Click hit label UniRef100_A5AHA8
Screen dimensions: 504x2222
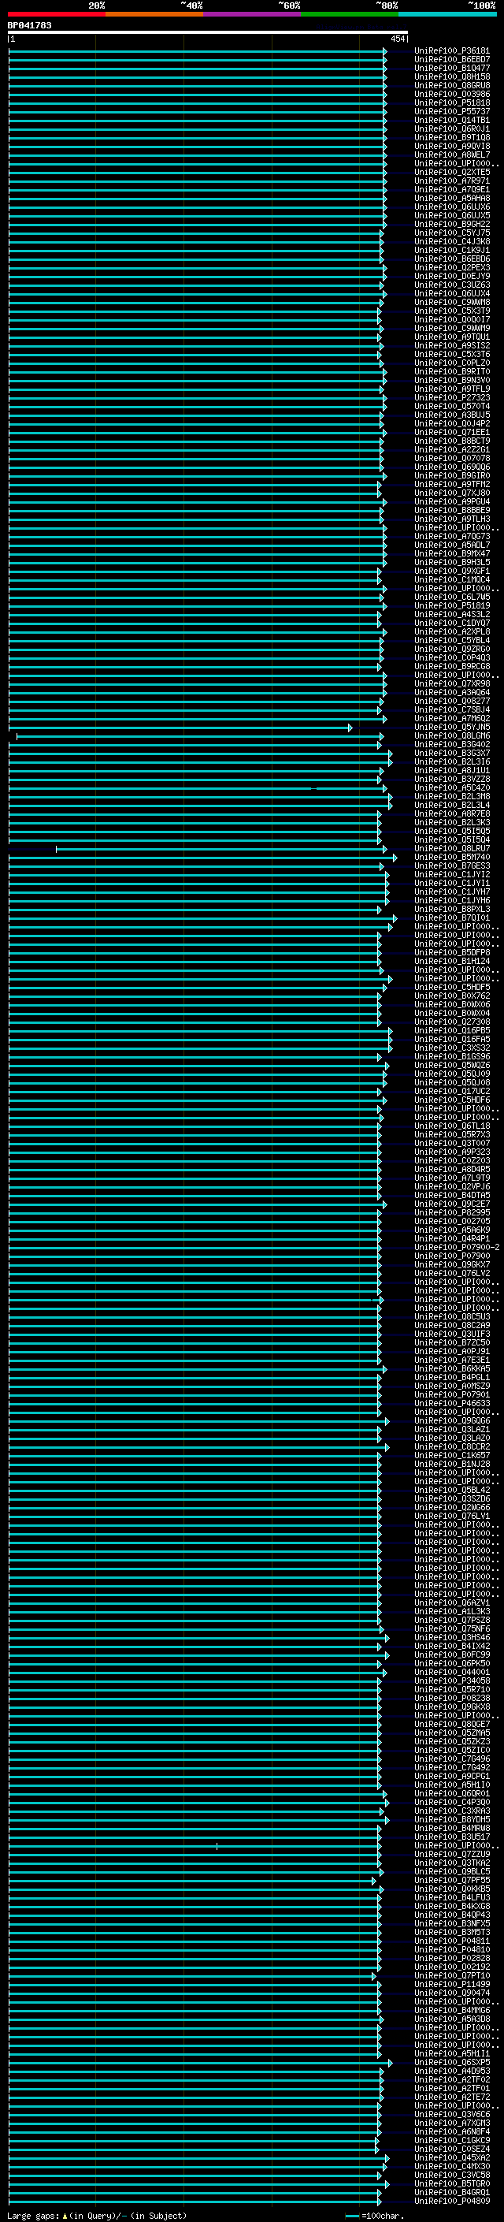click(x=452, y=199)
